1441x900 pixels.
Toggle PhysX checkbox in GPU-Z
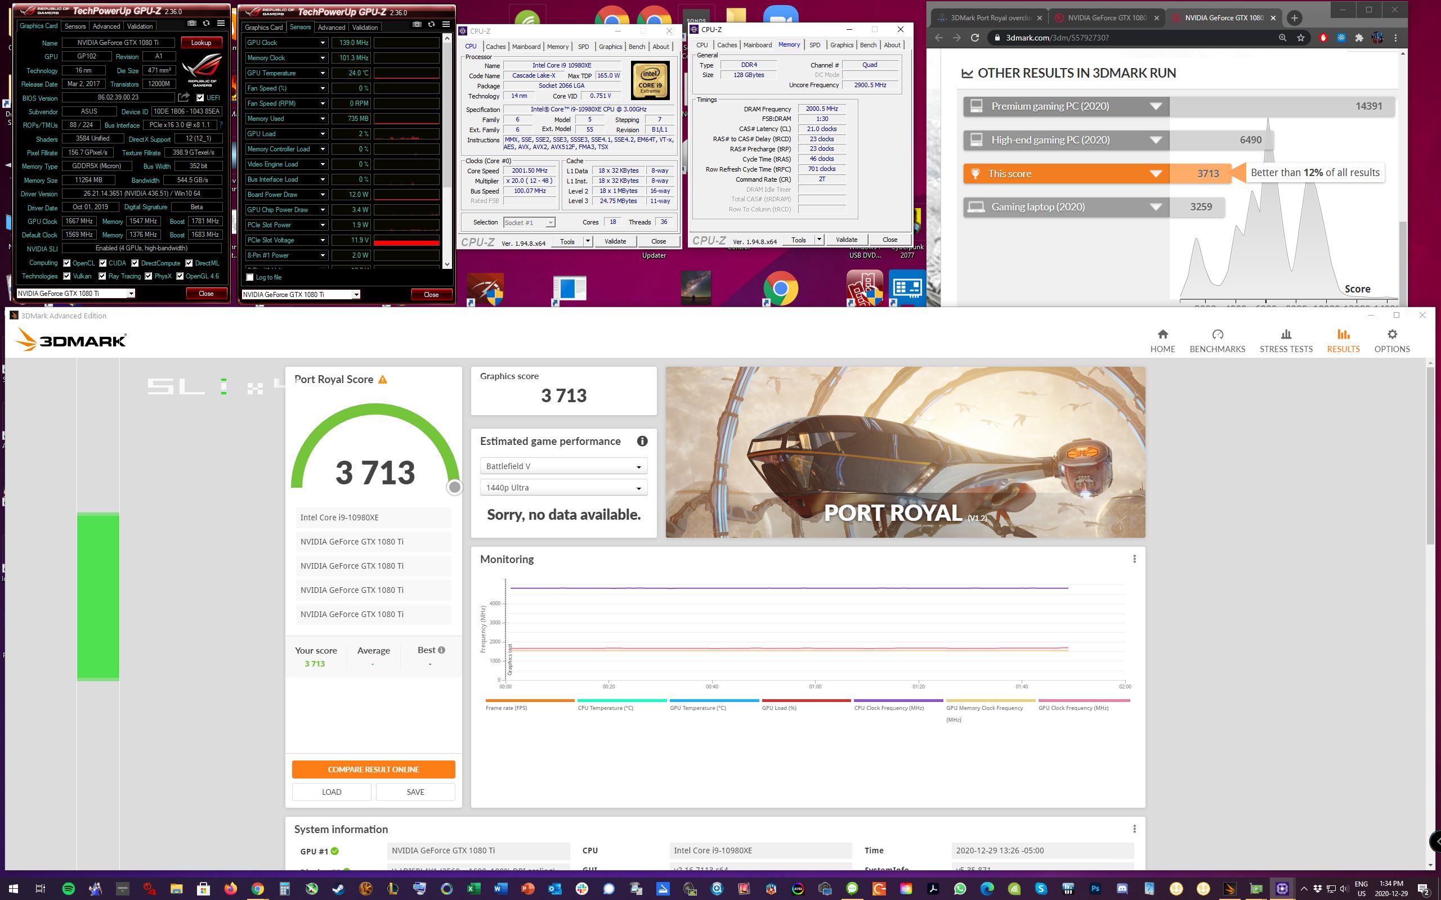click(x=148, y=276)
